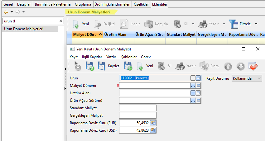This screenshot has width=265, height=141.
Task: Click the save and new disk icon
Action: (128, 66)
